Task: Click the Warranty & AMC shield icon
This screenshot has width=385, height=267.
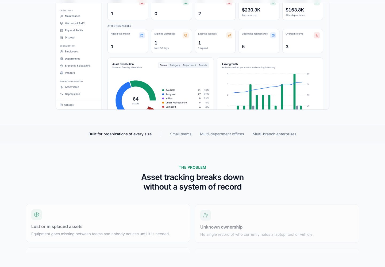Action: pos(61,23)
